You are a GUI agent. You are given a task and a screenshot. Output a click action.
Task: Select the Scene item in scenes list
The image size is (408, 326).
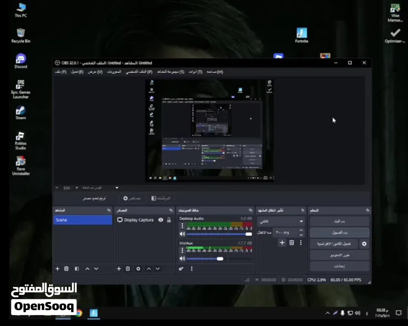coord(82,220)
